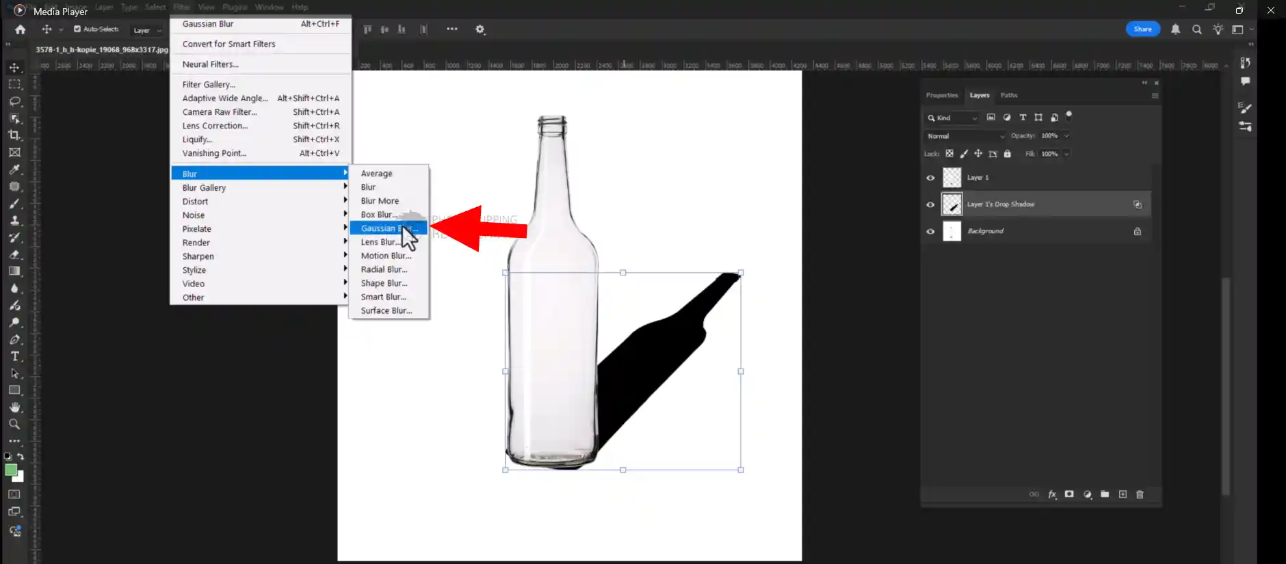The height and width of the screenshot is (564, 1286).
Task: Choose Motion Blur menu item
Action: pos(389,256)
